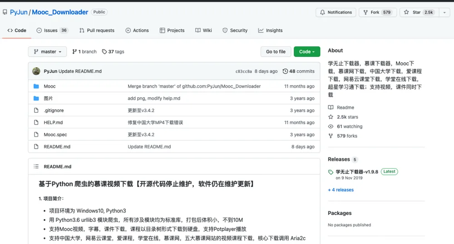Viewport: 454px width, 244px height.
Task: Open the green Code dropdown
Action: point(307,52)
